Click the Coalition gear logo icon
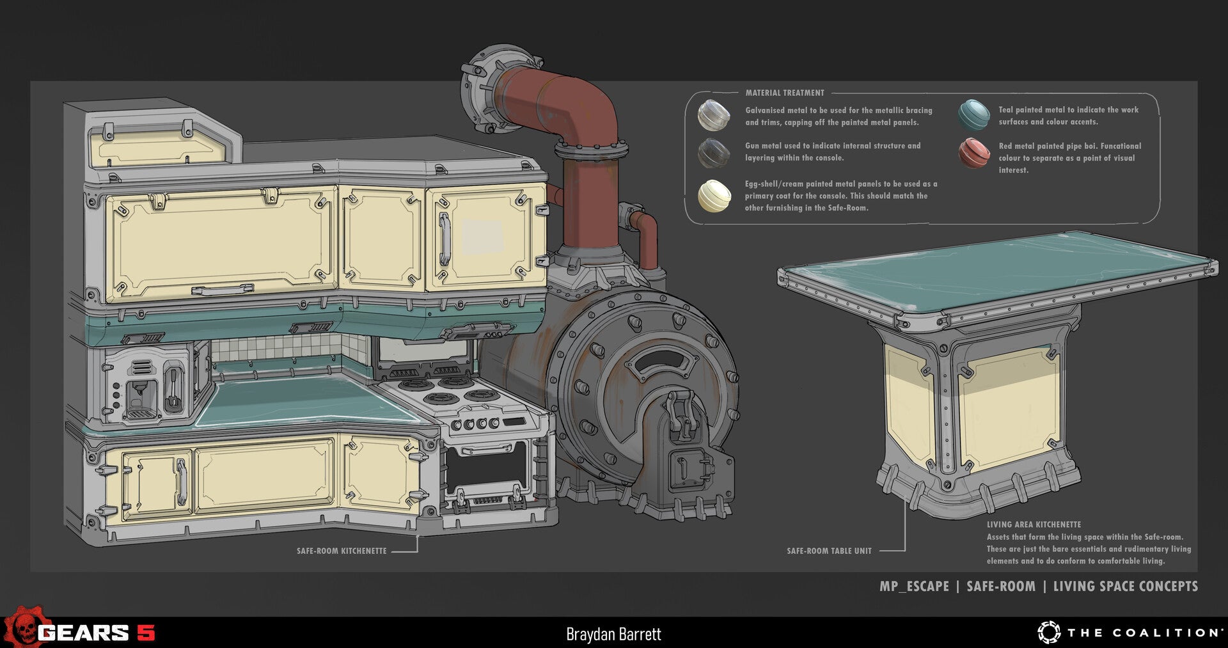The width and height of the screenshot is (1228, 648). coord(1048,633)
